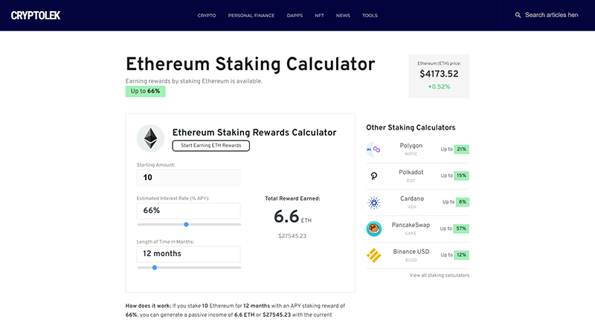
Task: Open the NEWS menu
Action: point(343,16)
